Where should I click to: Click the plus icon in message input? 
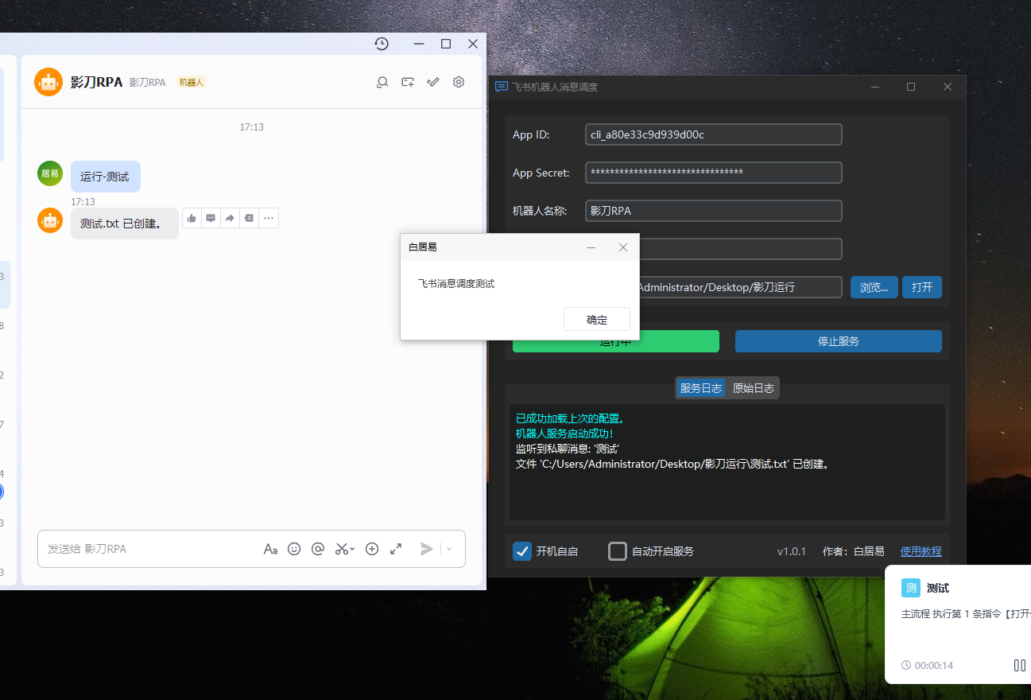pos(372,549)
